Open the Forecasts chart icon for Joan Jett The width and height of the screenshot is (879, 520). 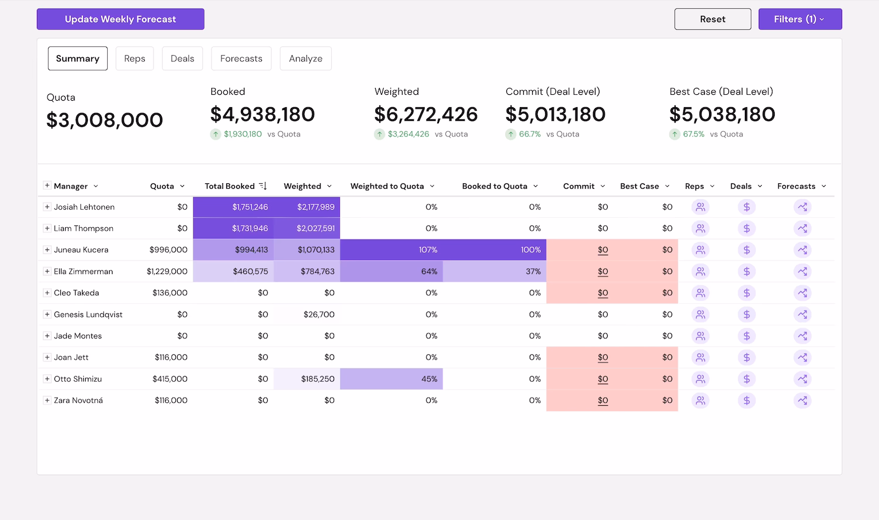[802, 357]
